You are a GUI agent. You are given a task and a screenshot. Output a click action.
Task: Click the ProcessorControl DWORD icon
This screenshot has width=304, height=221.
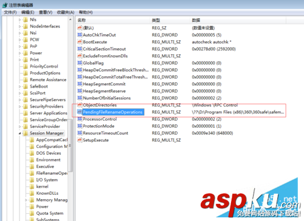(80, 119)
